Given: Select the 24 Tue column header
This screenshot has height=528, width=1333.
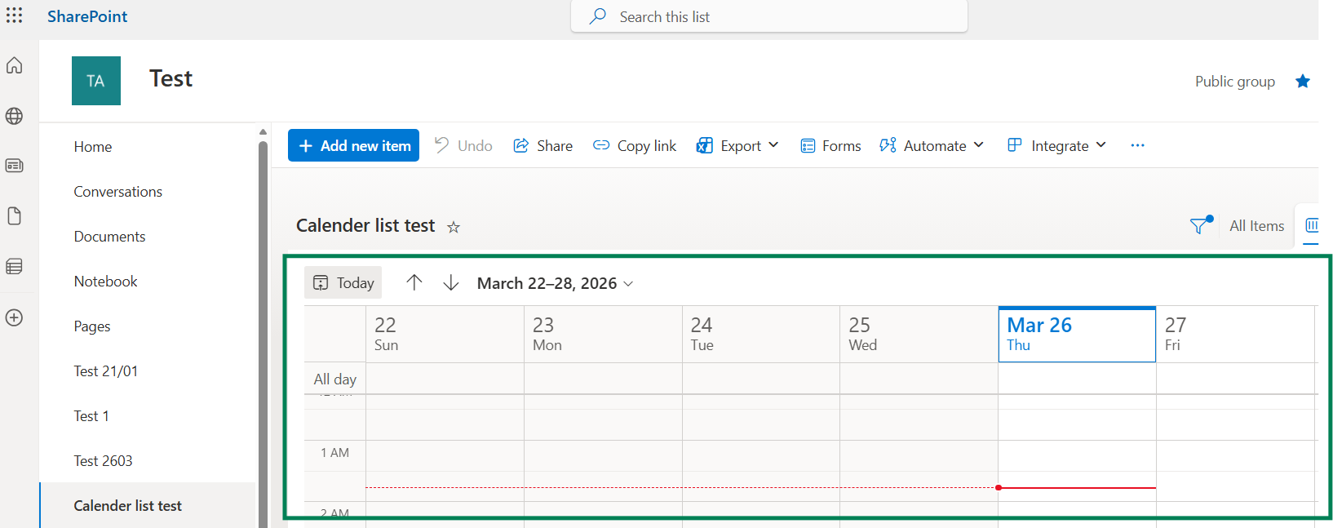Looking at the screenshot, I should coord(761,334).
